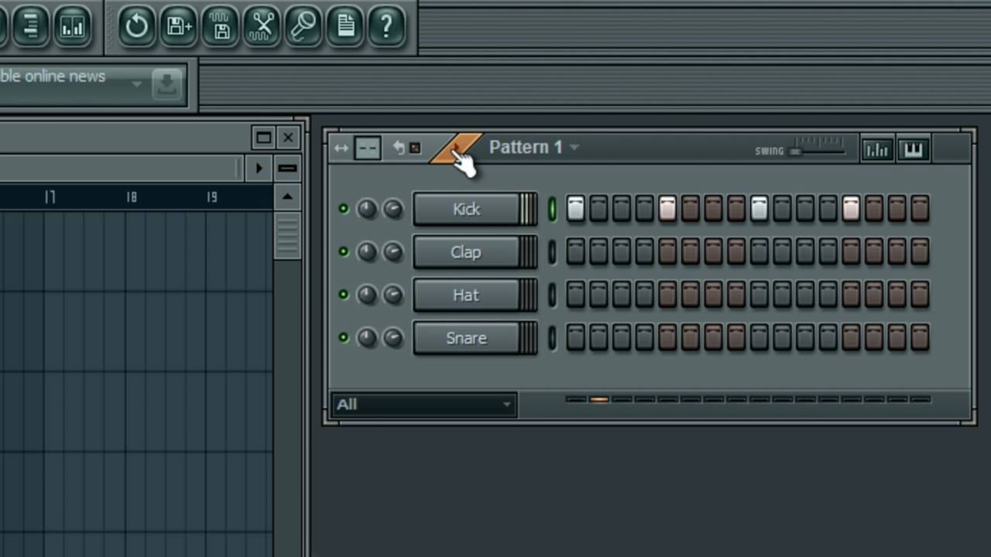Viewport: 991px width, 557px height.
Task: Save a new version via floppy-plus icon
Action: point(179,26)
